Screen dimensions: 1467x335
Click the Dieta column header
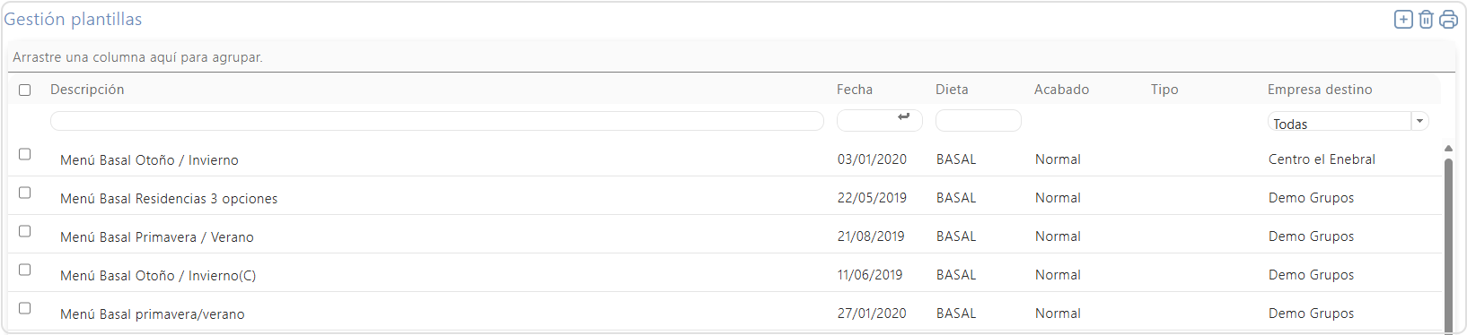tap(952, 90)
